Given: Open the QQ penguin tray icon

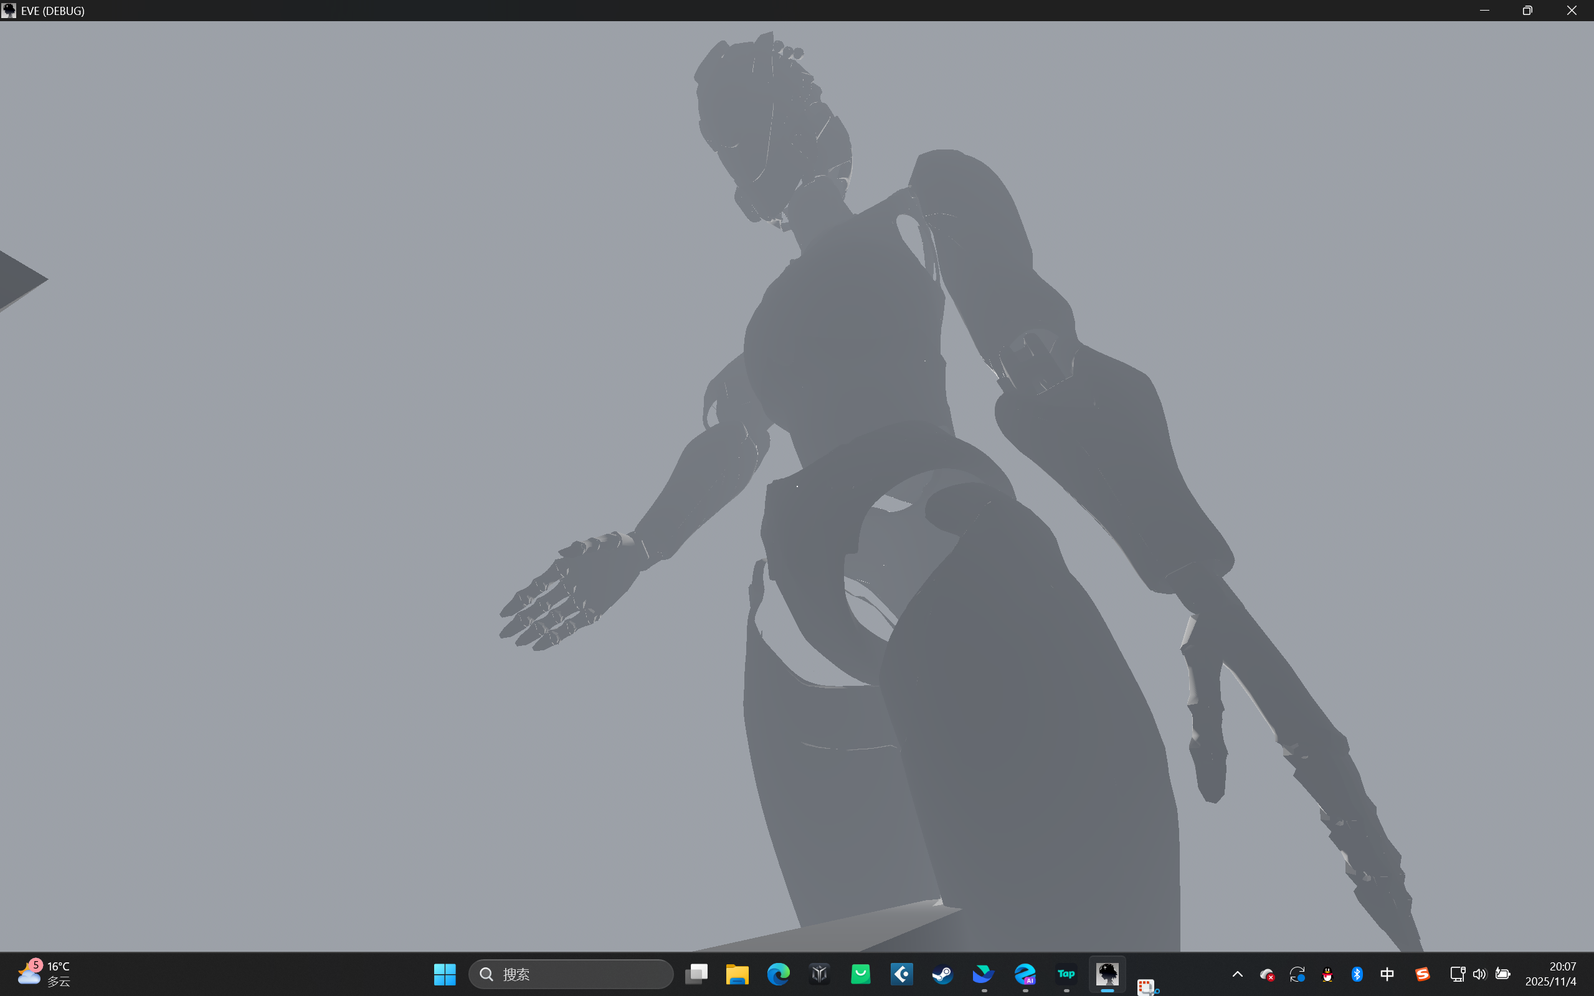Looking at the screenshot, I should (x=1327, y=974).
